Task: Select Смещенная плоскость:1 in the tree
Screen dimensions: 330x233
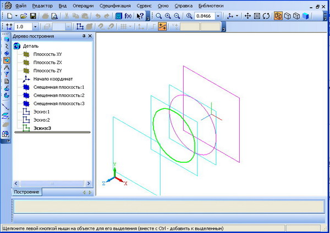Action: 59,87
